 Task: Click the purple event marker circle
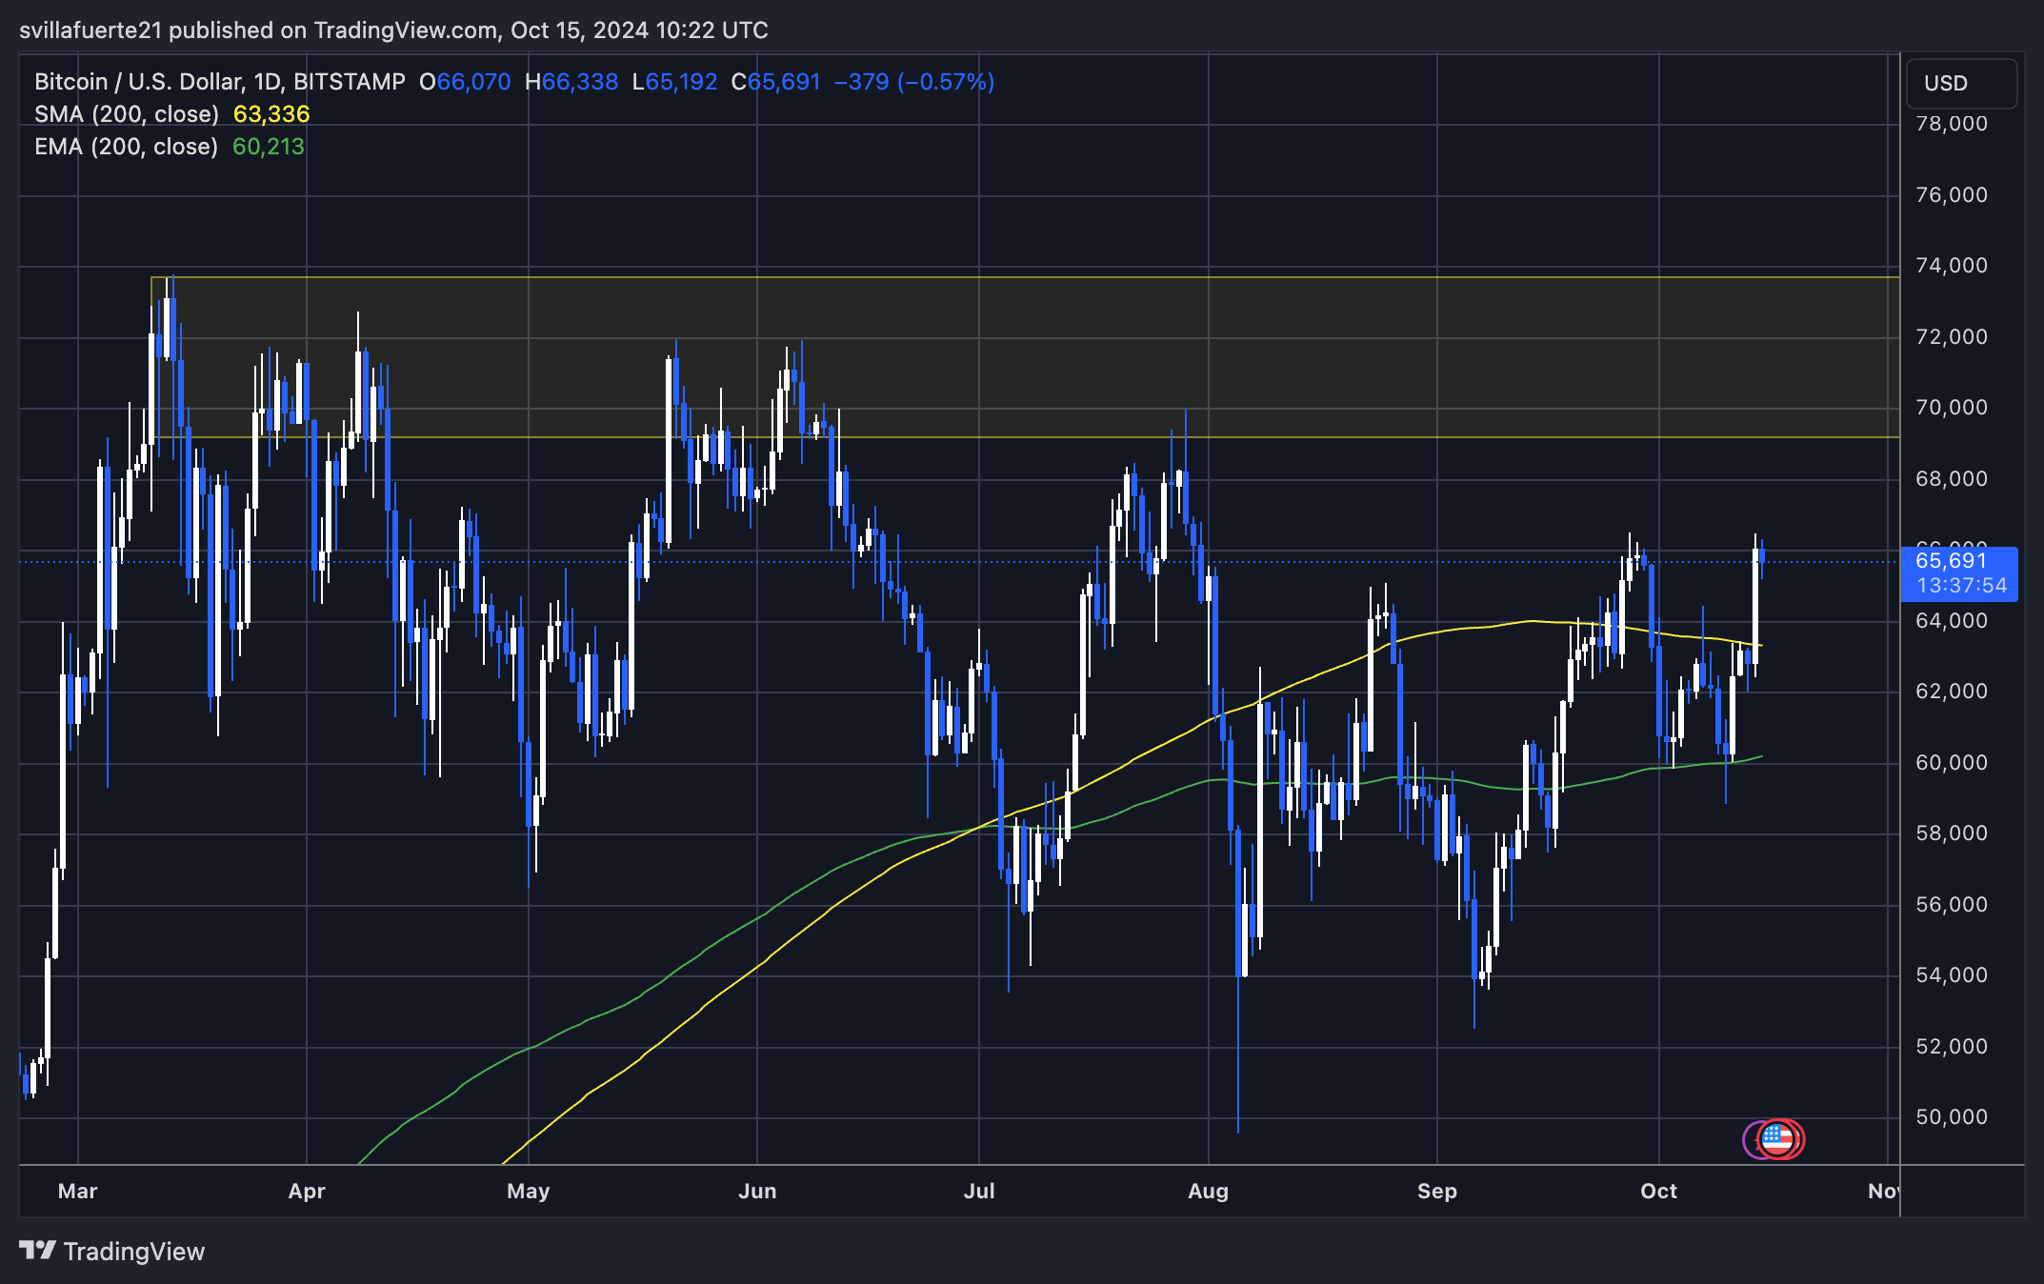point(1751,1139)
